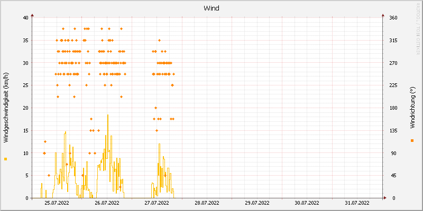Click the right axis value 315

[x=393, y=41]
